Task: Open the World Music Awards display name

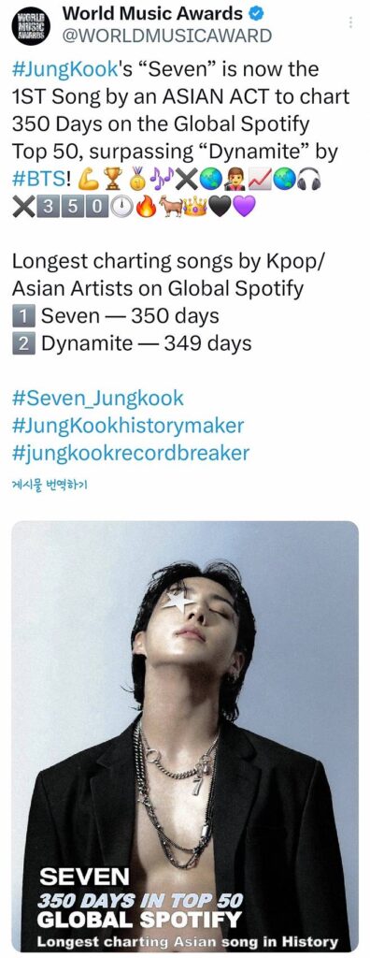Action: (x=152, y=12)
